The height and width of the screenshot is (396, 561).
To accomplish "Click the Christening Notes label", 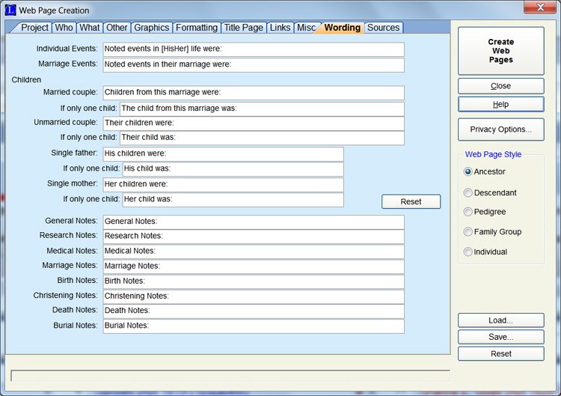I will click(x=66, y=296).
